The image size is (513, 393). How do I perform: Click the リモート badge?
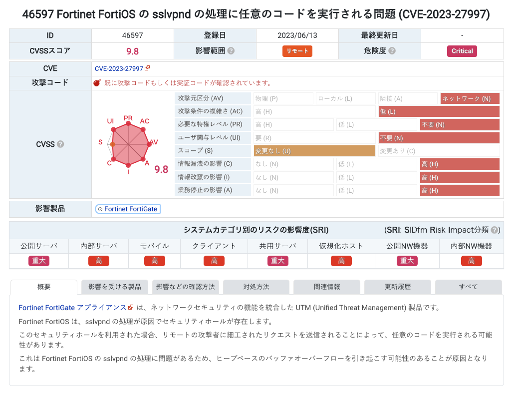click(x=297, y=51)
